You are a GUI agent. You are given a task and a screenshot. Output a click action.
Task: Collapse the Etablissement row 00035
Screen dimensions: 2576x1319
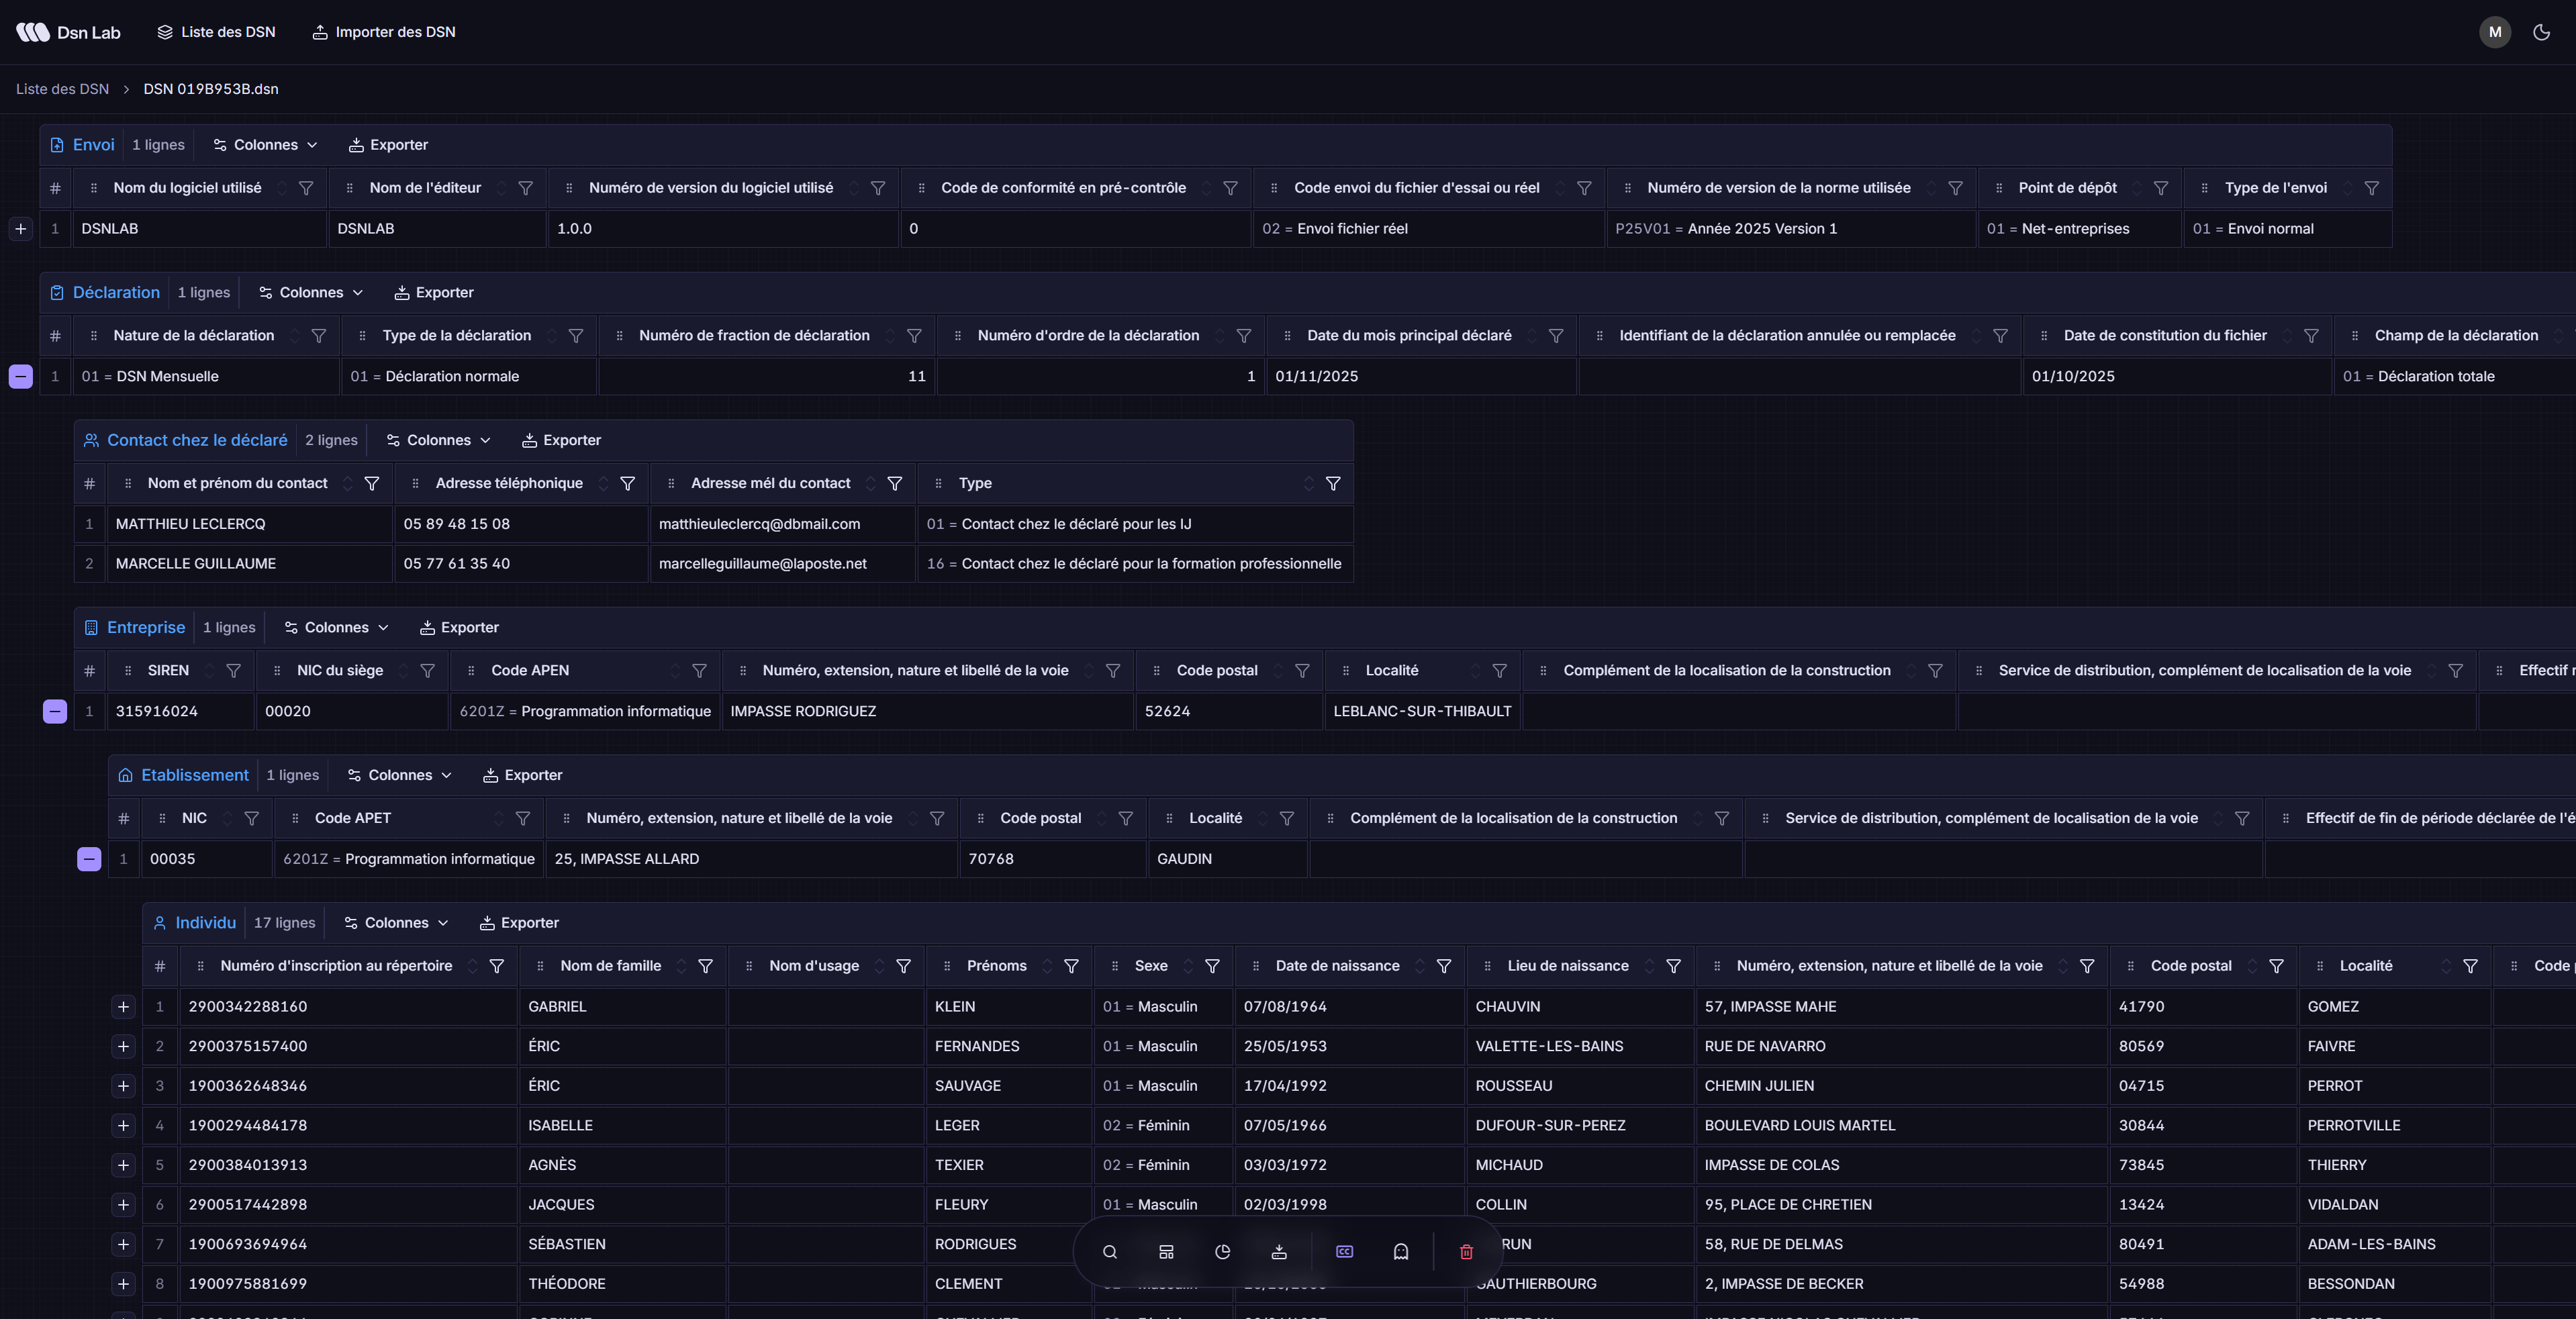[x=88, y=858]
